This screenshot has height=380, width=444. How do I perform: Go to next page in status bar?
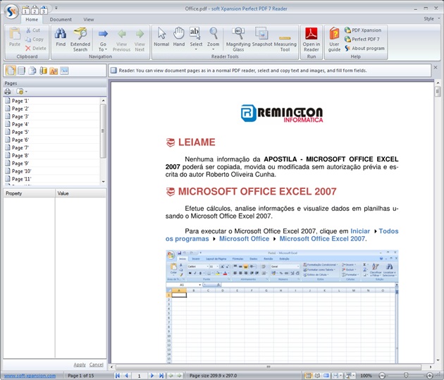[152, 376]
